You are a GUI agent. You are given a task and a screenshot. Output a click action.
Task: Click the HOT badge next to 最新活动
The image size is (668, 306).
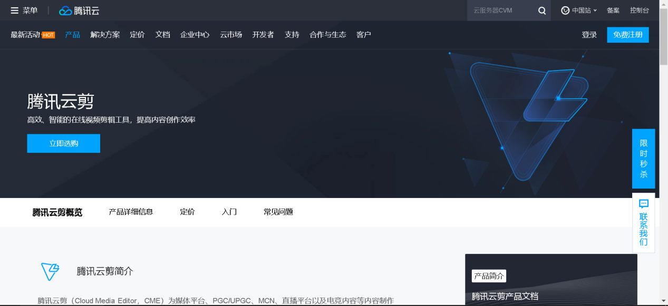(49, 35)
